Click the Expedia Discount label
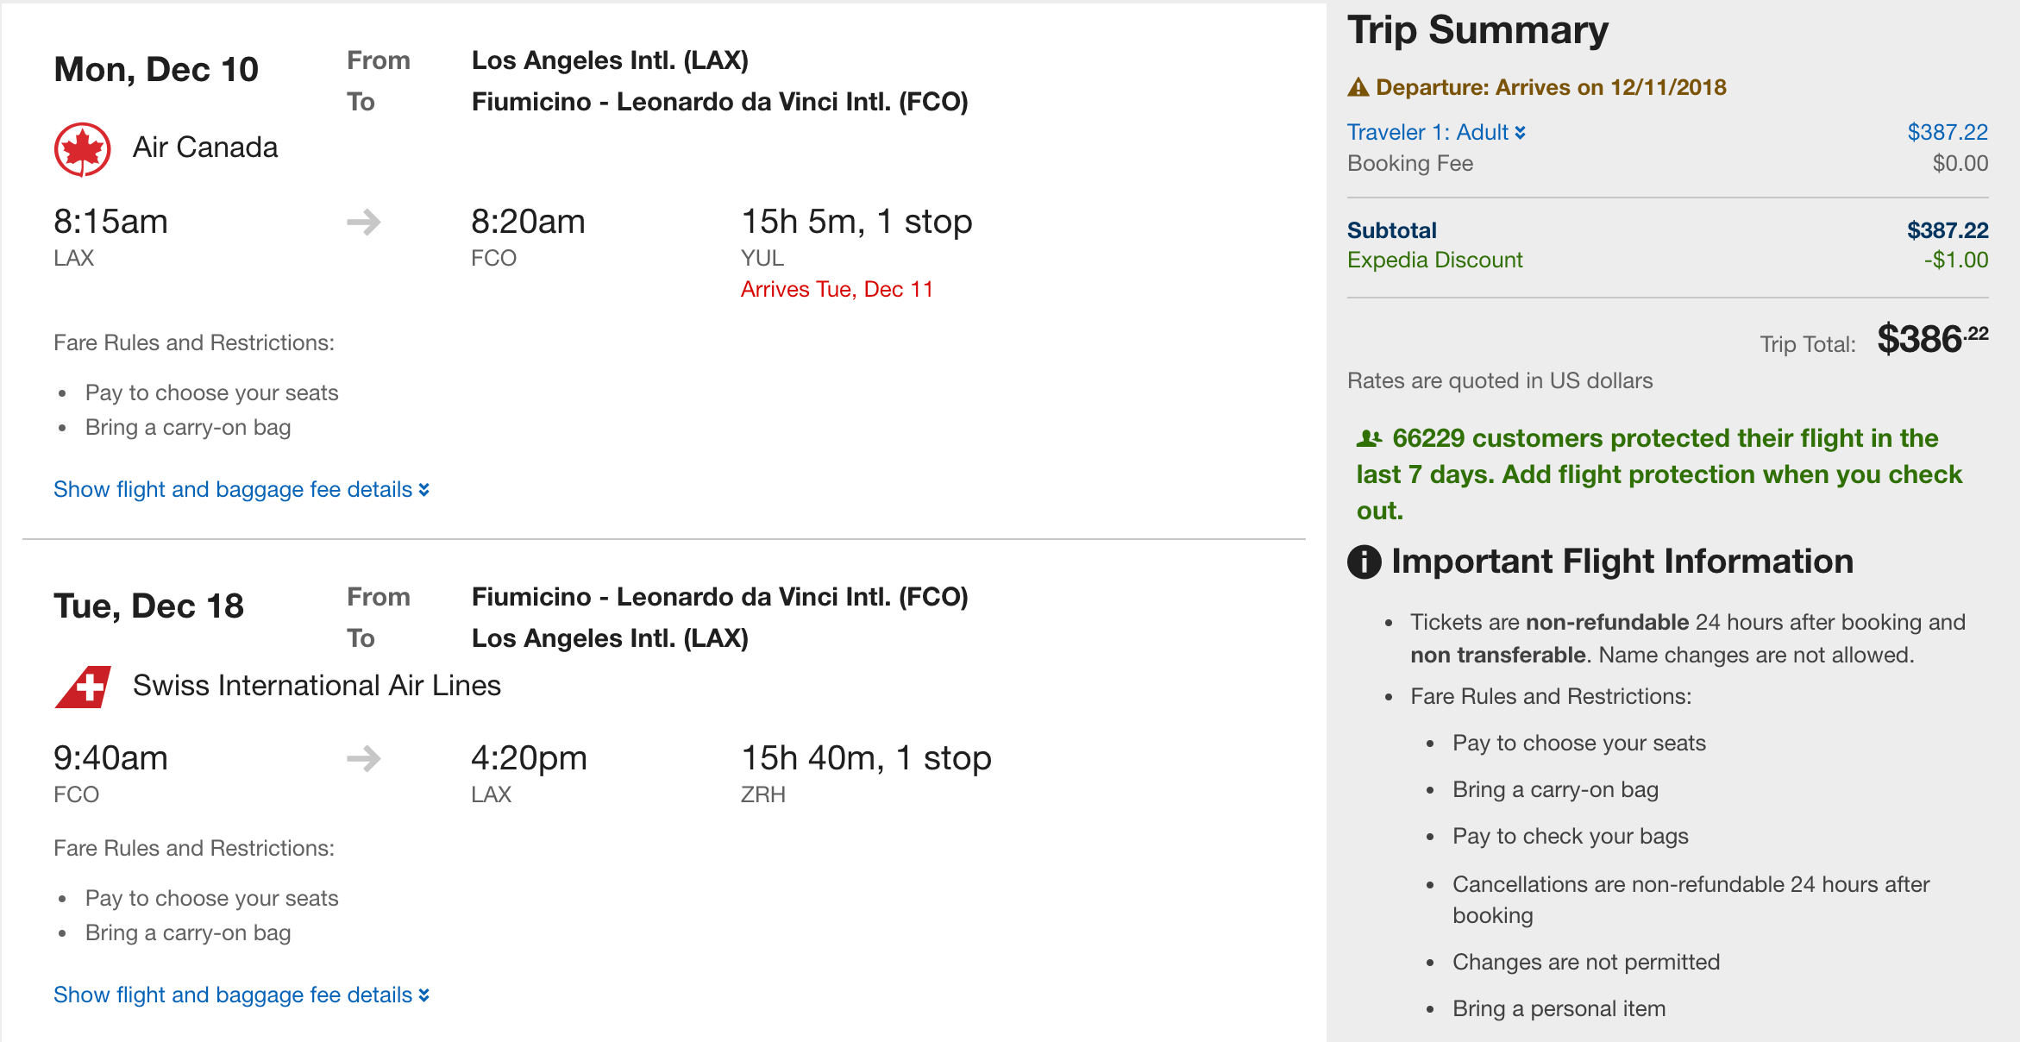The image size is (2020, 1042). pyautogui.click(x=1434, y=260)
